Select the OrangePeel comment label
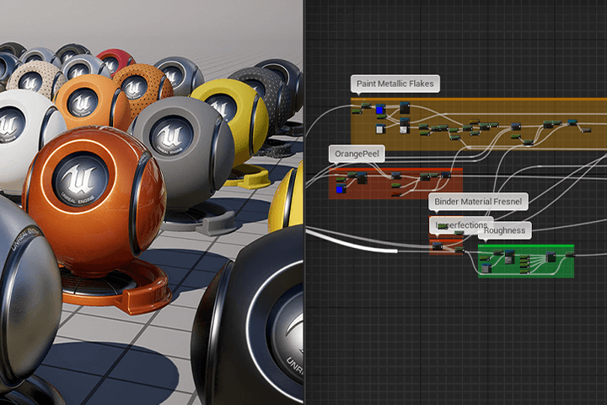This screenshot has height=405, width=607. 357,154
